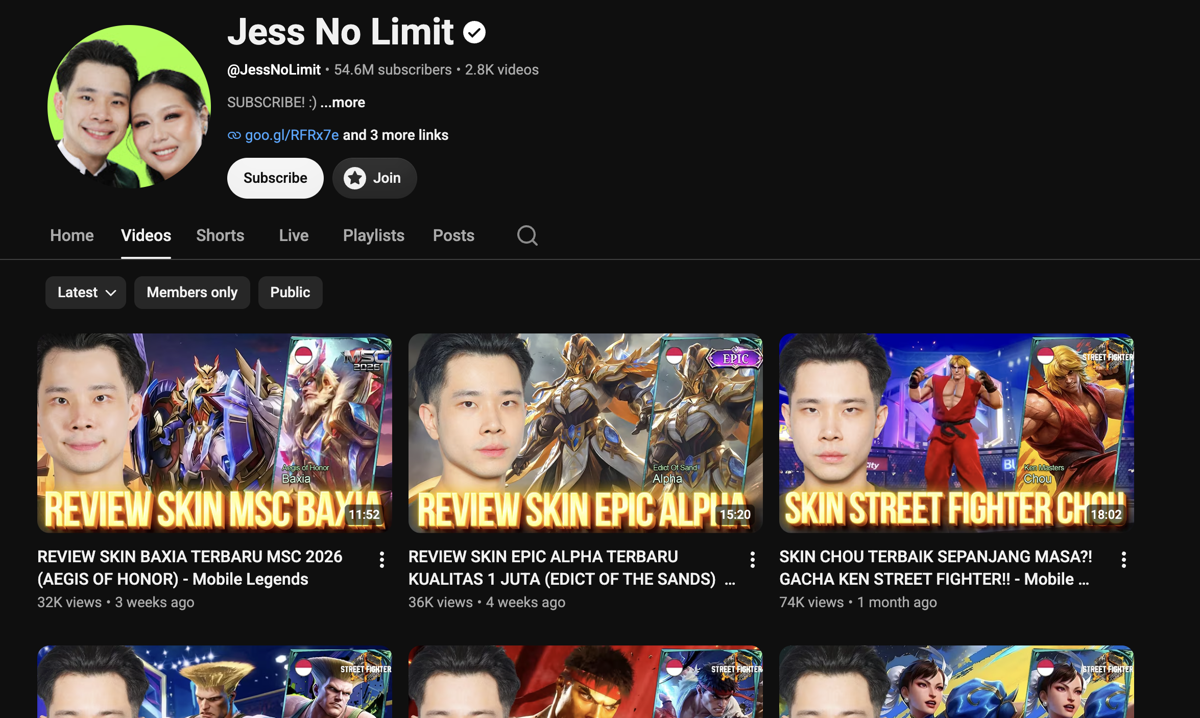The image size is (1200, 718).
Task: Select the Videos tab
Action: coord(146,235)
